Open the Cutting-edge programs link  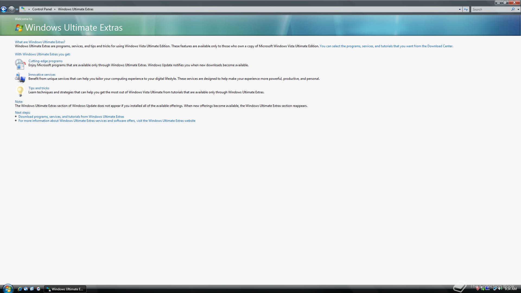(x=45, y=61)
